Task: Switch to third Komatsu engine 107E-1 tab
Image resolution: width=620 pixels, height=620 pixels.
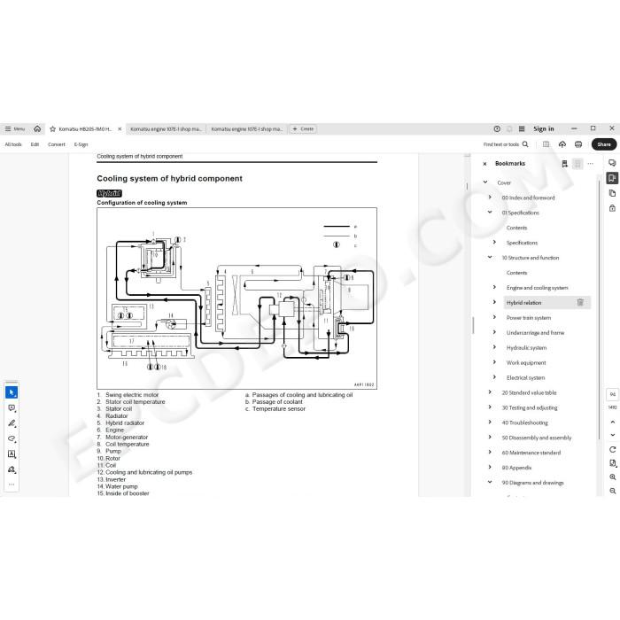Action: (x=247, y=129)
